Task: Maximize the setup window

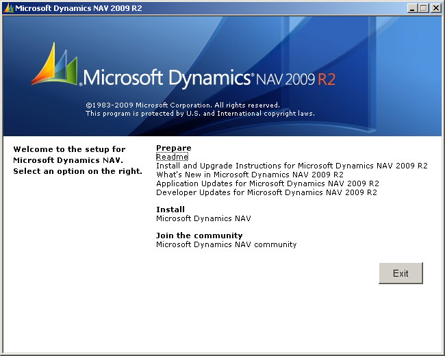Action: 423,8
